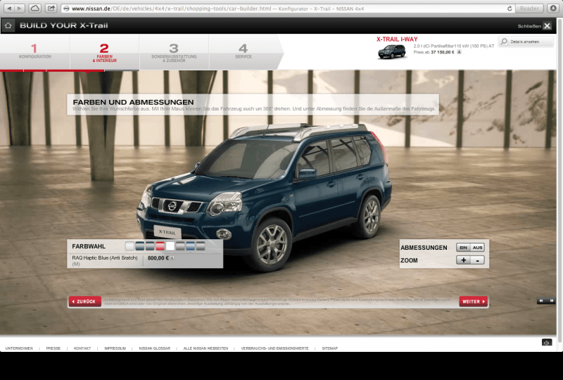Viewport: 563px width, 380px height.
Task: Click the rewind arrow at the right edge
Action: [541, 301]
